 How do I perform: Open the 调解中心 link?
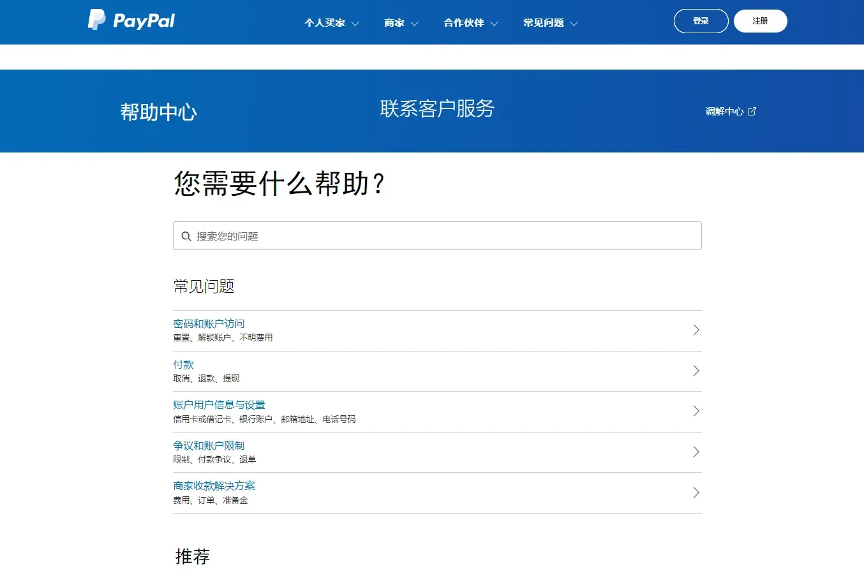click(x=724, y=112)
